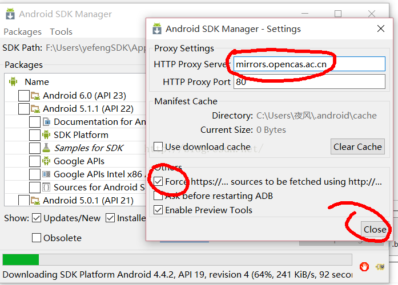Screen dimensions: 398x285
Task: Click the Current Size 0 Bytes value
Action: click(271, 130)
